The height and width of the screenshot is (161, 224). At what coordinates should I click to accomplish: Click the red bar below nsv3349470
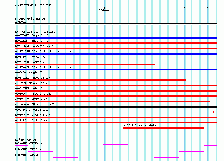[x=163, y=128]
